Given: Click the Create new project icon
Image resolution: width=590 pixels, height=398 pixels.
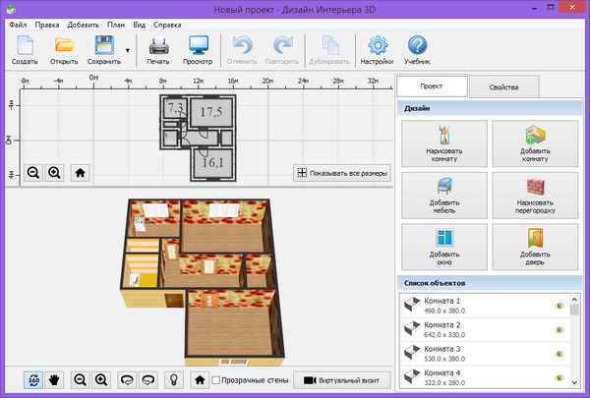Looking at the screenshot, I should tap(25, 45).
